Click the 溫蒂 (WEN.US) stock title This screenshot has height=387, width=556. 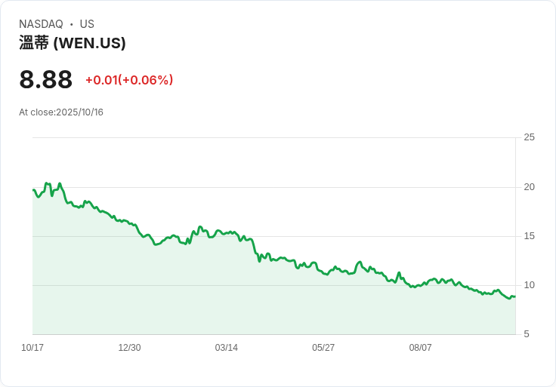pyautogui.click(x=73, y=43)
